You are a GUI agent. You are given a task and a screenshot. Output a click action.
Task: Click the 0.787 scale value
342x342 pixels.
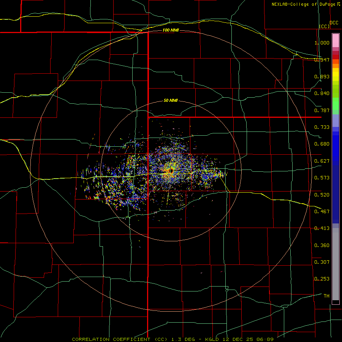(322, 110)
